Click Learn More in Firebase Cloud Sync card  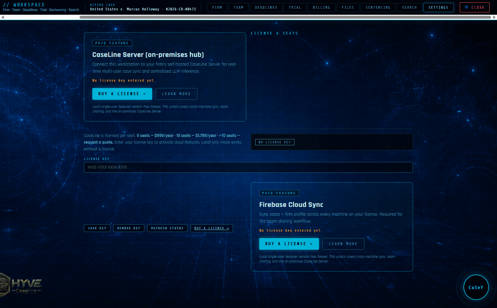click(343, 244)
